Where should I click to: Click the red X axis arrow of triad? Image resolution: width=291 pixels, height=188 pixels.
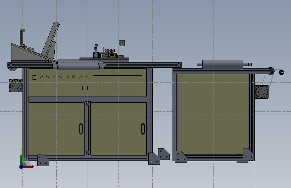(28, 167)
